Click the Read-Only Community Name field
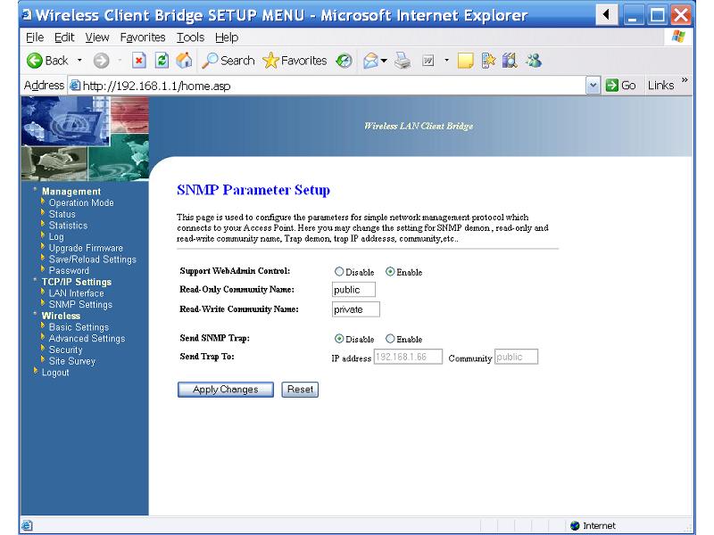714x535 pixels. coord(353,289)
